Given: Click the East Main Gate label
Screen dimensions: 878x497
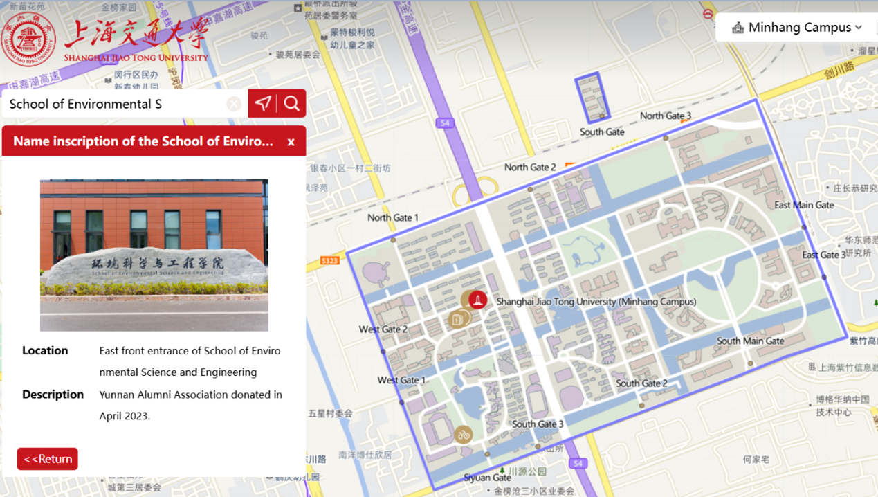Looking at the screenshot, I should click(x=804, y=205).
